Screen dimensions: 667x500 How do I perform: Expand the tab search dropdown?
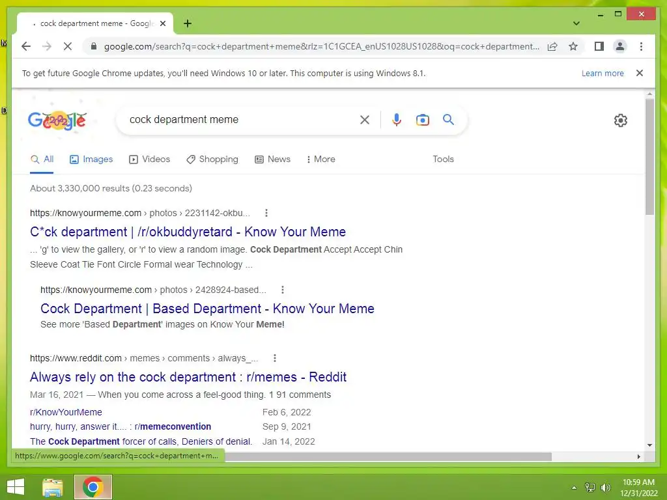tap(576, 23)
